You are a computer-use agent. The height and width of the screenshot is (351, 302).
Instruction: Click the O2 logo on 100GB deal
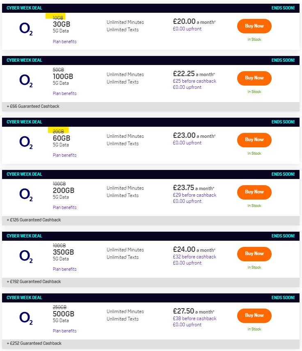26,81
